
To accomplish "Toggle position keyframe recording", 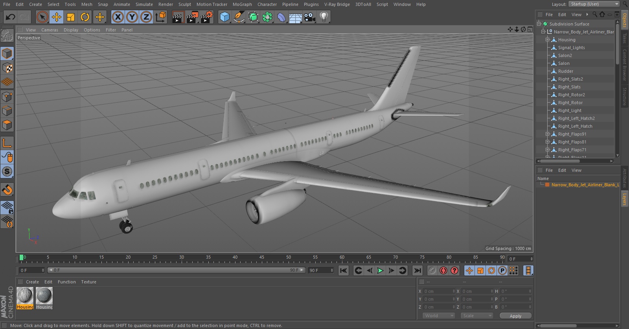I will (x=469, y=270).
